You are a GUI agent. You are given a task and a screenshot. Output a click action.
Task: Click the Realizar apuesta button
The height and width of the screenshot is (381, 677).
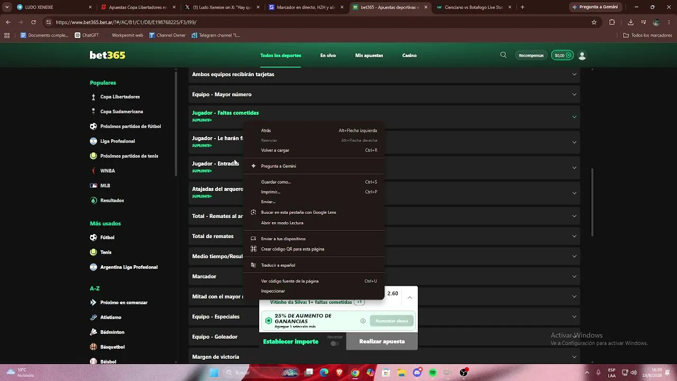tap(382, 341)
